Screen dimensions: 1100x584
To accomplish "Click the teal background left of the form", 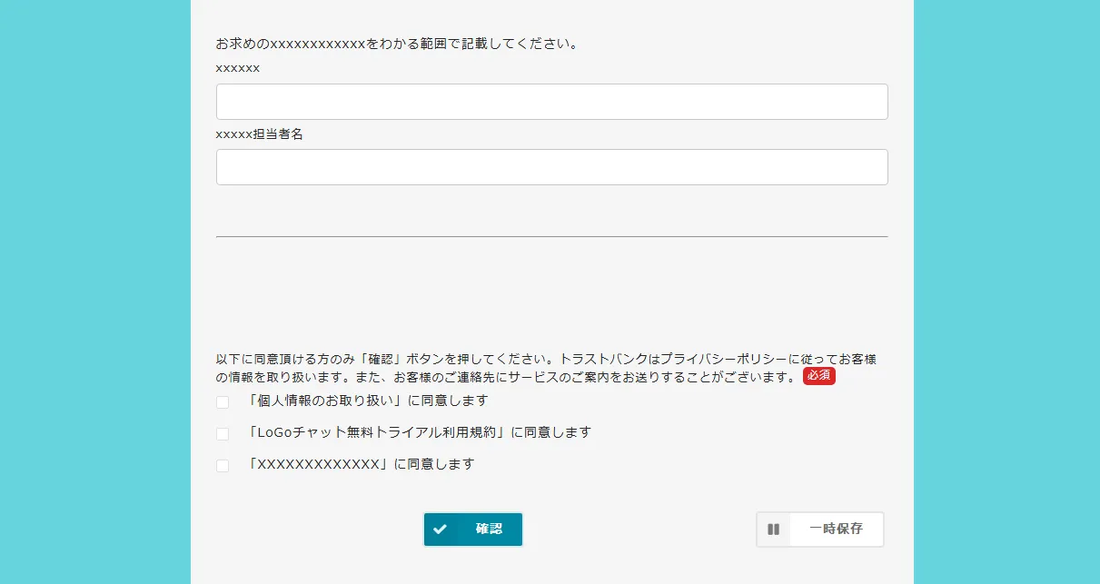I will [94, 291].
